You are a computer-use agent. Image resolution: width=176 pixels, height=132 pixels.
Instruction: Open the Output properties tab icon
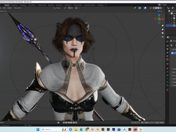pos(167,49)
